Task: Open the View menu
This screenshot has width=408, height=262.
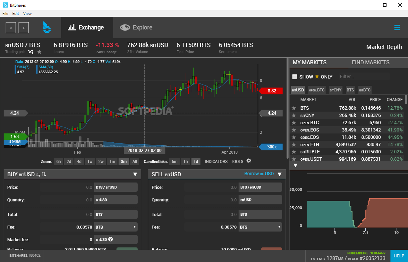Action: [27, 14]
